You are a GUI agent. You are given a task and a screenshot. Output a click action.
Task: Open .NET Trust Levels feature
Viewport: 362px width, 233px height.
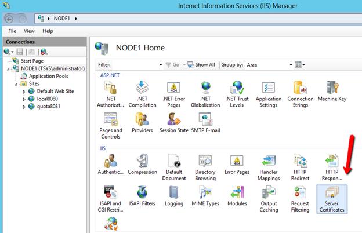[237, 94]
